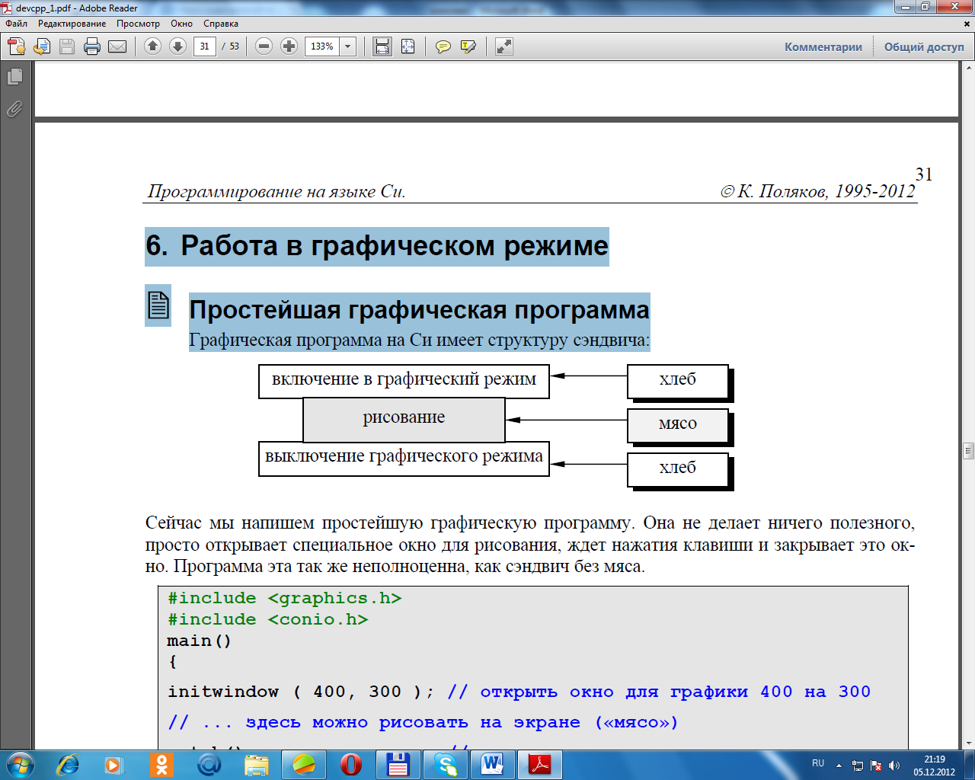
Task: Open the Файл menu
Action: 16,24
